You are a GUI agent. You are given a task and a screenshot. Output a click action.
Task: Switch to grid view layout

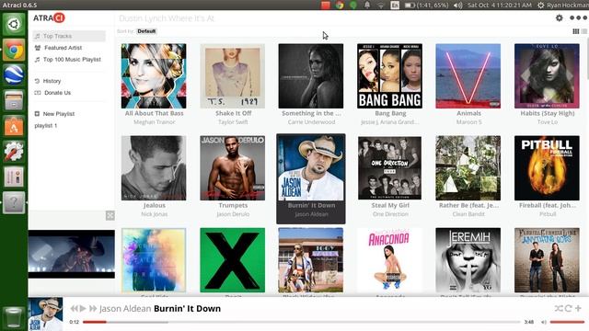click(575, 31)
